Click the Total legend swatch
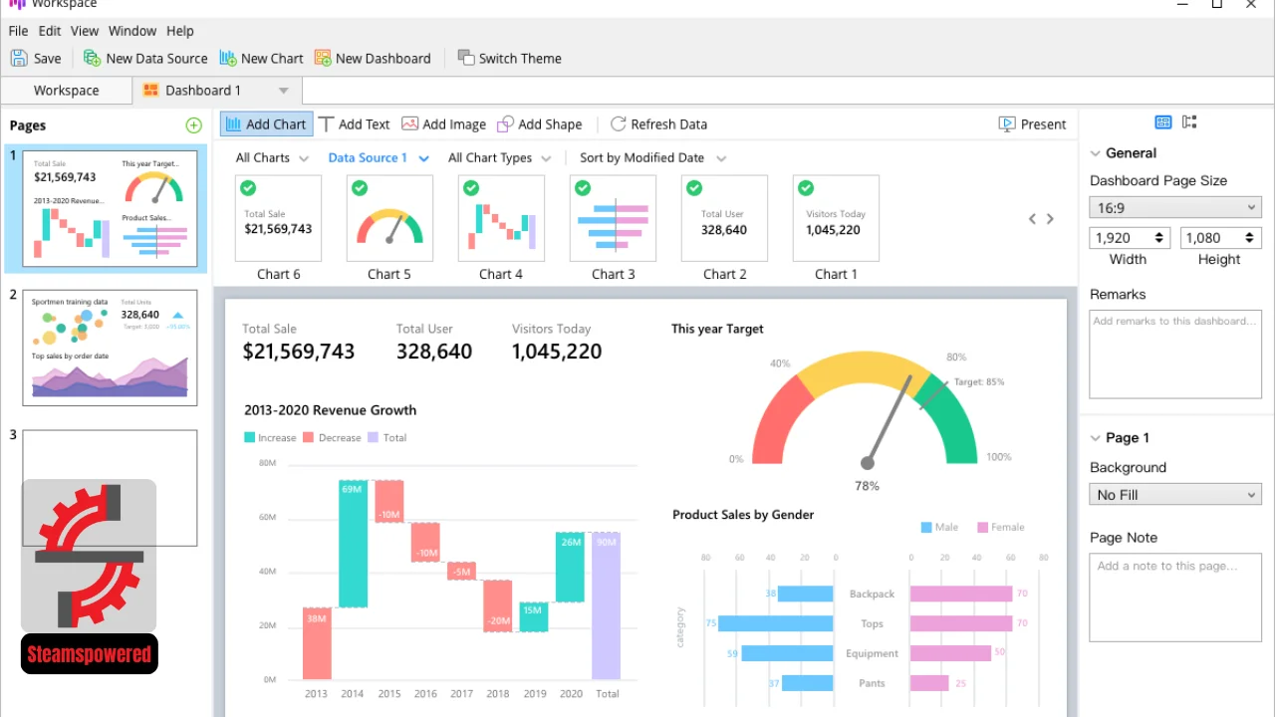 pyautogui.click(x=374, y=437)
